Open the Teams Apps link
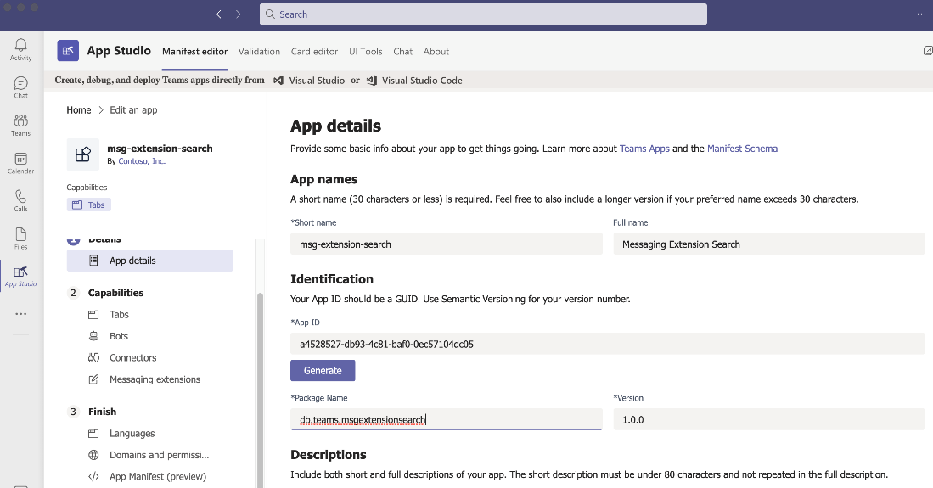Image resolution: width=933 pixels, height=488 pixels. pyautogui.click(x=644, y=149)
